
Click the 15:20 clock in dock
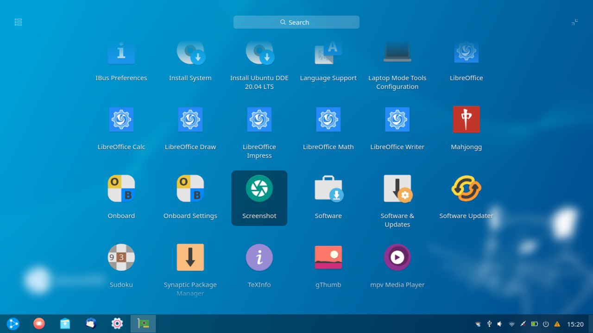tap(575, 324)
